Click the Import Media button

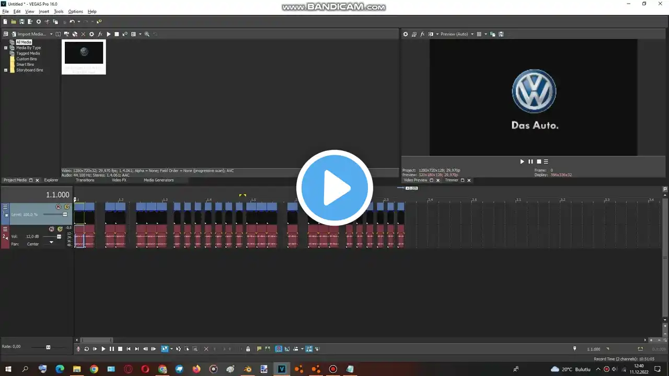[x=29, y=34]
